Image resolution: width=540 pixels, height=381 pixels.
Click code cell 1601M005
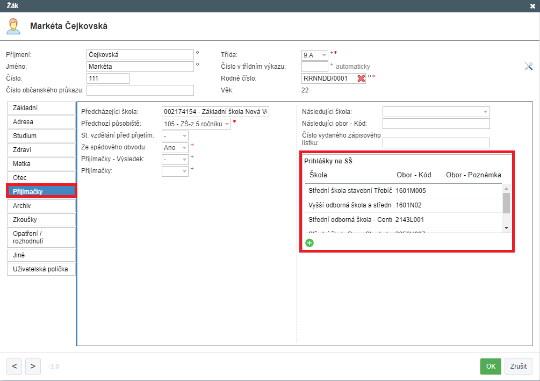click(x=411, y=191)
